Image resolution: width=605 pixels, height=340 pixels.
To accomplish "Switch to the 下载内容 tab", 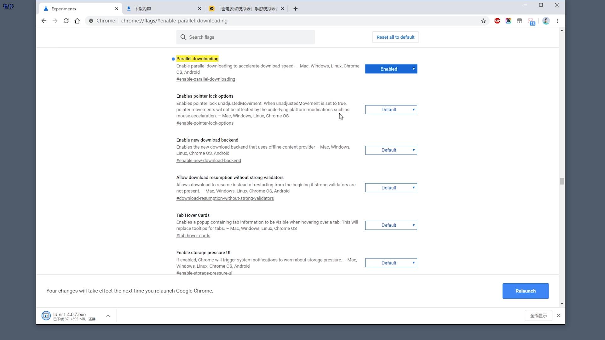I will coord(163,9).
